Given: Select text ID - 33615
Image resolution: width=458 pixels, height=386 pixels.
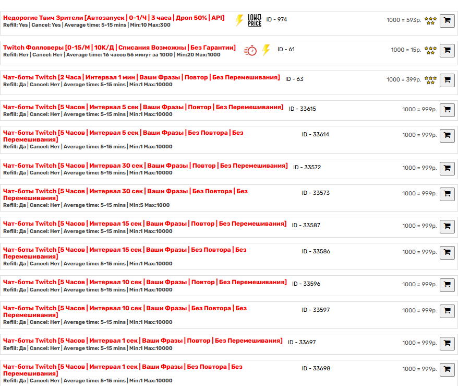Looking at the screenshot, I should point(303,109).
